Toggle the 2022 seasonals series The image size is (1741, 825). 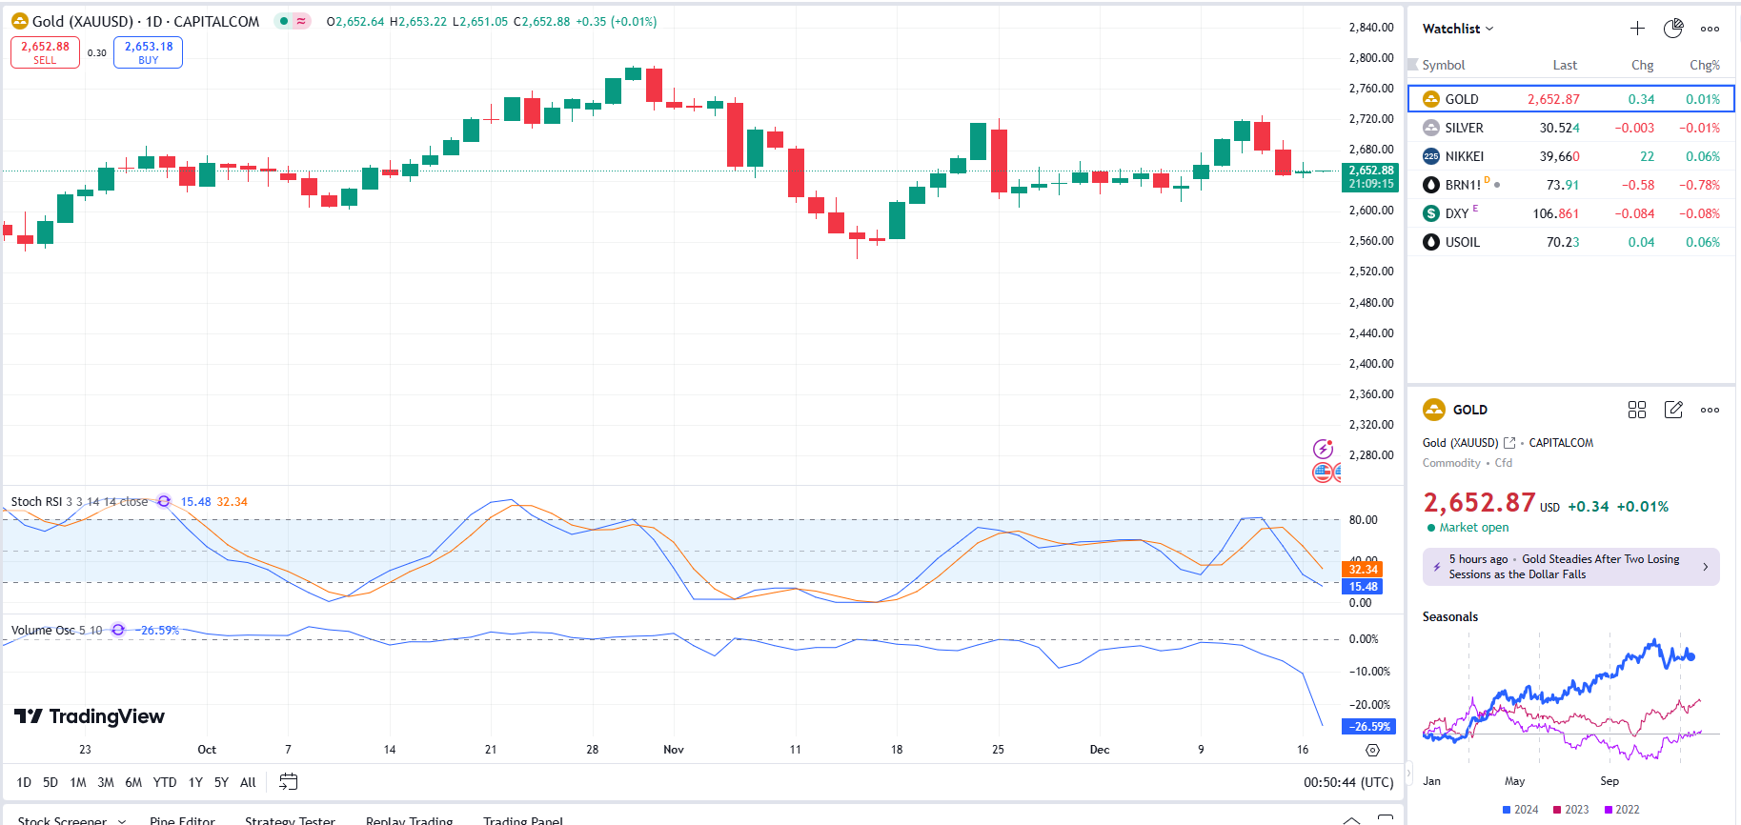click(1621, 810)
